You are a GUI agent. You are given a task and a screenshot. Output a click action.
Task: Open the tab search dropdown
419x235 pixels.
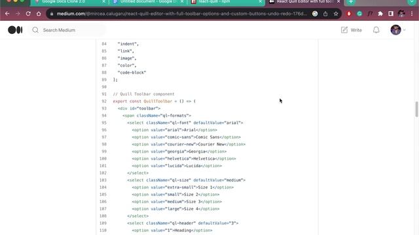(x=412, y=1)
